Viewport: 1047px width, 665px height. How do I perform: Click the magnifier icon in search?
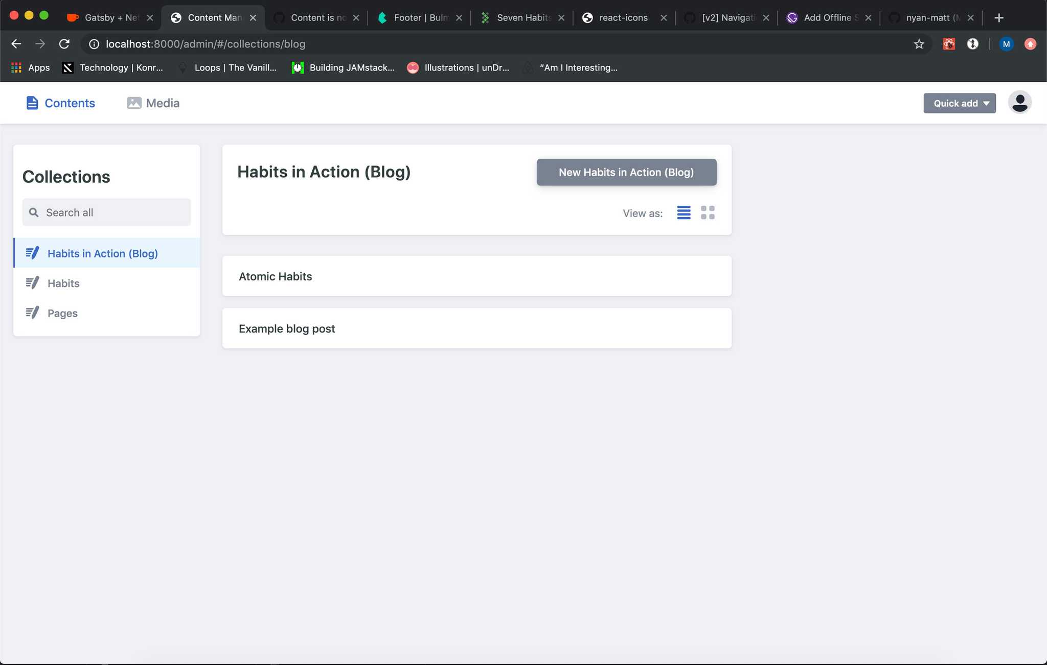34,212
